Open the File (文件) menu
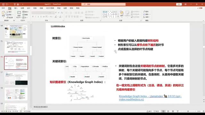The image size is (205, 115). [3, 8]
